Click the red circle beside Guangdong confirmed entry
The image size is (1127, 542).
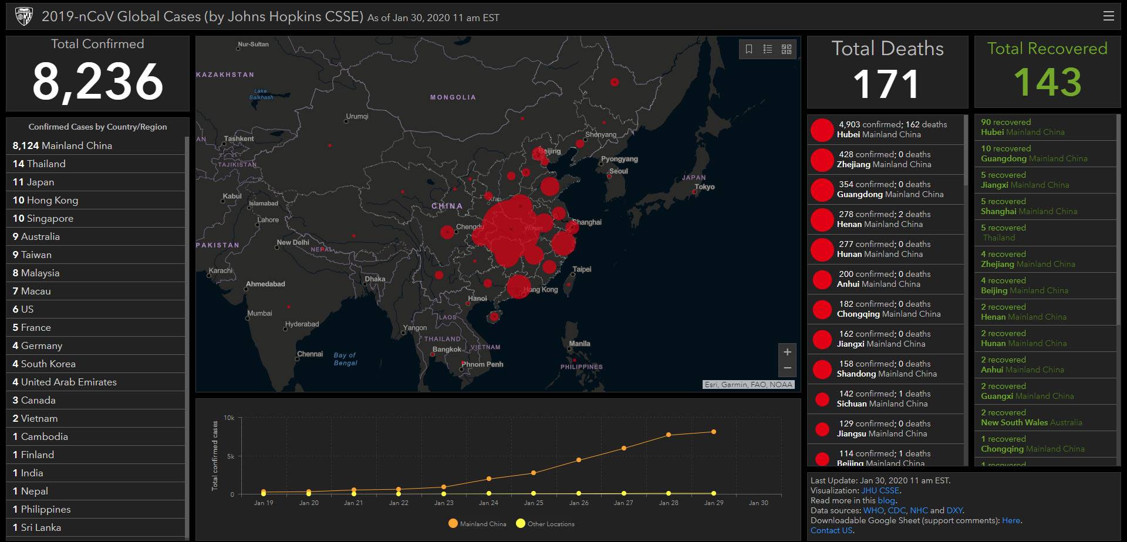pyautogui.click(x=822, y=189)
